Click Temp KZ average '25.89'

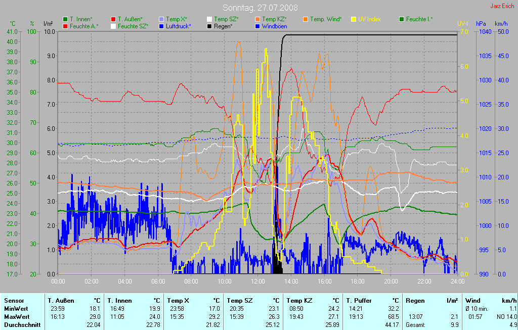point(332,325)
